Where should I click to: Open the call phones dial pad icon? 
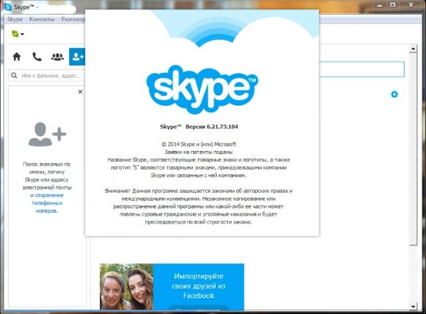point(37,57)
